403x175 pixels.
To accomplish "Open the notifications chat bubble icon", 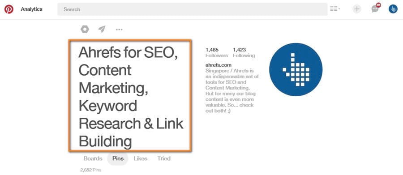I will click(375, 9).
